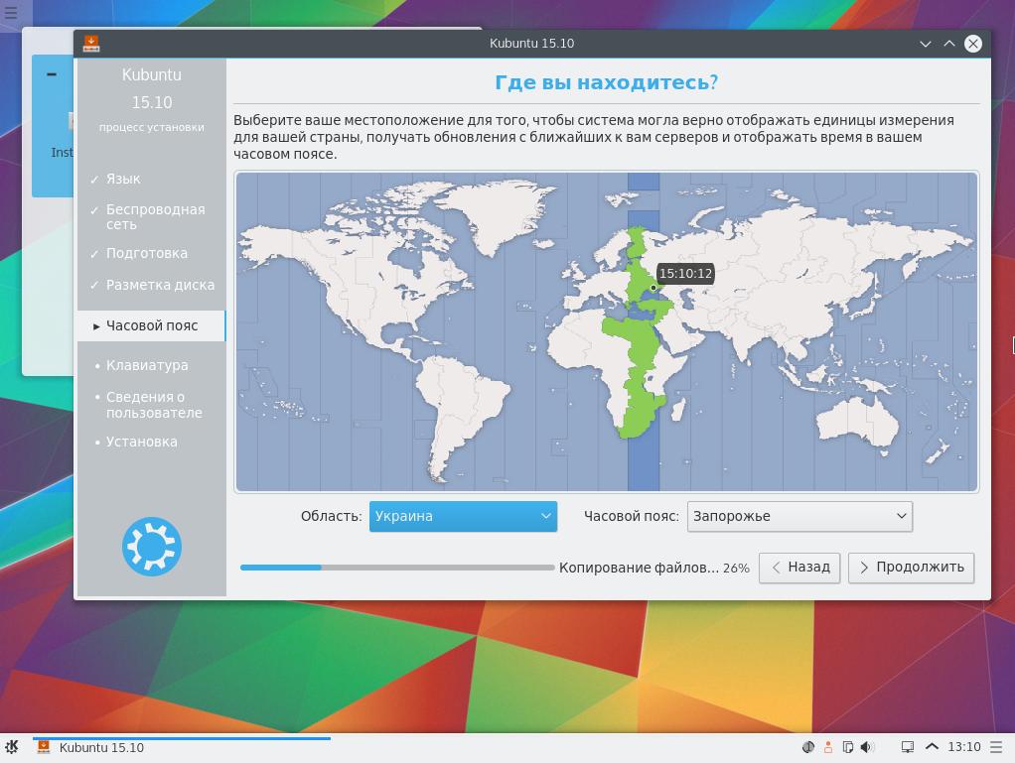Click the volume speaker tray icon

click(866, 747)
